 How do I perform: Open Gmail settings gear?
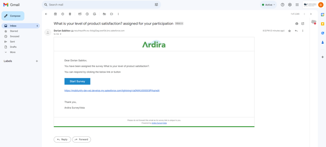tap(290, 5)
